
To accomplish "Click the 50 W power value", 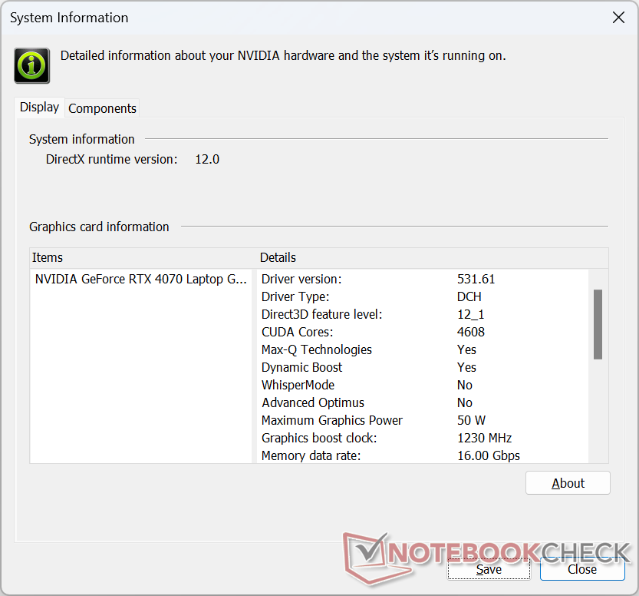I will [x=471, y=420].
